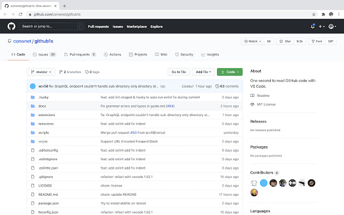Focus the Search or jump to field
344x215 pixels.
pos(52,26)
